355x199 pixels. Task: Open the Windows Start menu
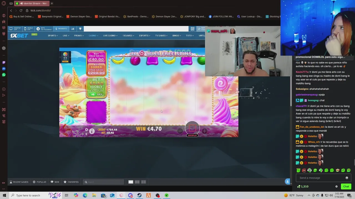click(x=4, y=195)
